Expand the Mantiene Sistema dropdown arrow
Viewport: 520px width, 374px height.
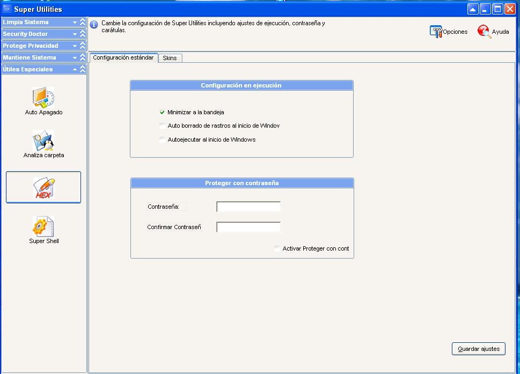click(x=75, y=58)
